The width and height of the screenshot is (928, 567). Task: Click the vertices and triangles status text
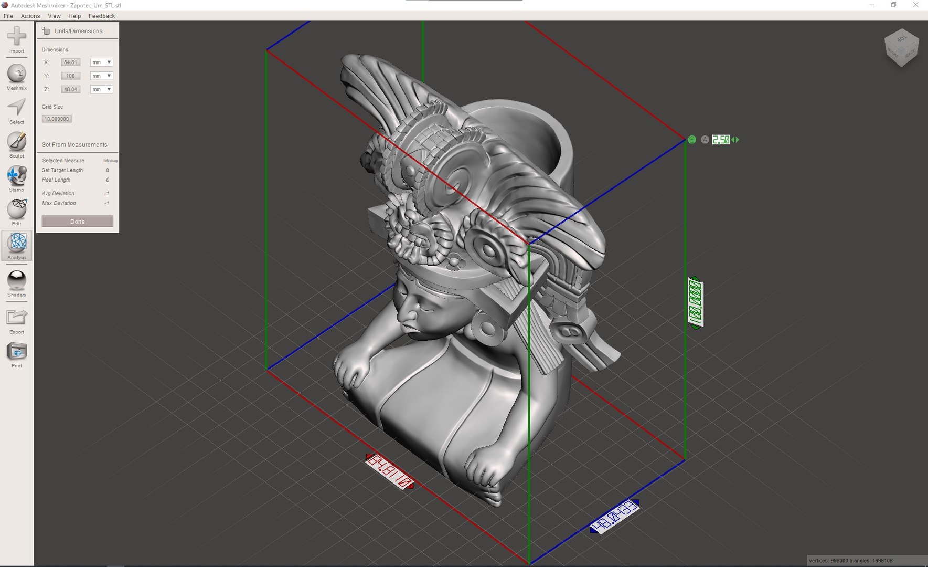tap(850, 561)
